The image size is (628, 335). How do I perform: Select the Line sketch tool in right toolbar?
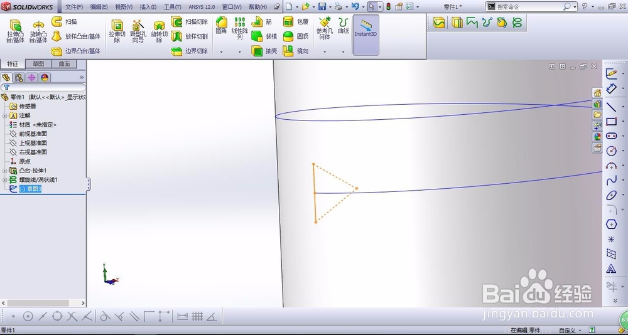coord(611,107)
